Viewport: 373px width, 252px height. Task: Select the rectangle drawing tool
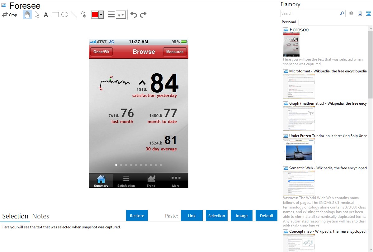point(55,15)
